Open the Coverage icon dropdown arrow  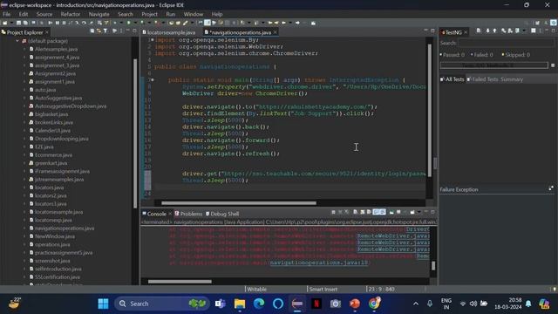[x=149, y=23]
